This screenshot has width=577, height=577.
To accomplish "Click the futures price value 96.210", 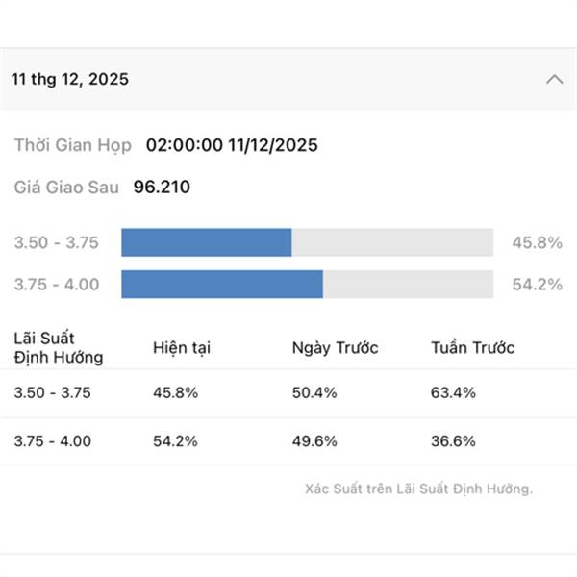I will point(162,188).
